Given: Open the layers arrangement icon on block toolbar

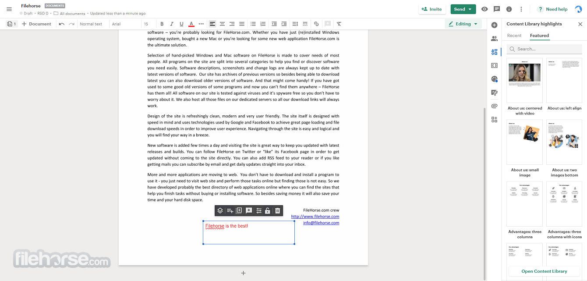Looking at the screenshot, I should coord(220,211).
